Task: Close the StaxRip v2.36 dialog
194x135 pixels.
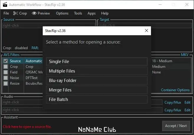Action: click(x=147, y=30)
